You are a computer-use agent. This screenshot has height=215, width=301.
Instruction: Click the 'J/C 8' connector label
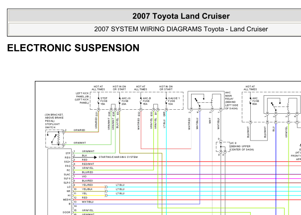click(x=233, y=143)
